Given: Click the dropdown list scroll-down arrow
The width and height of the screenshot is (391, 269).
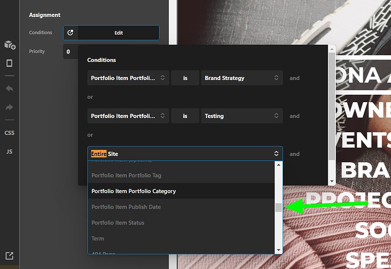Looking at the screenshot, I should click(279, 250).
